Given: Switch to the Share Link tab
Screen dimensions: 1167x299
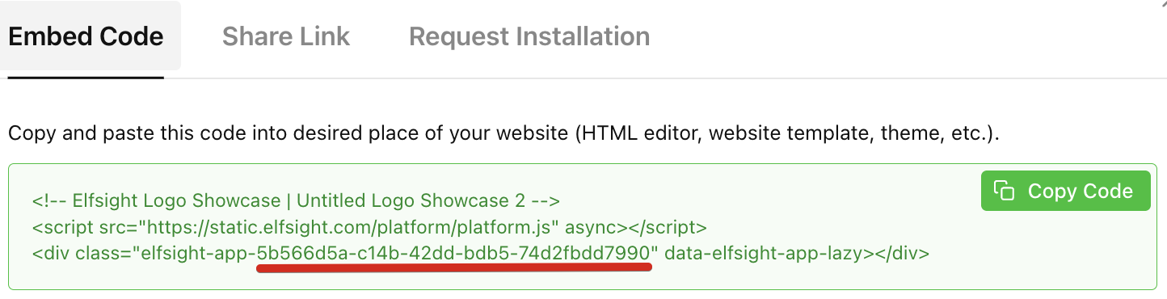Looking at the screenshot, I should pos(286,36).
